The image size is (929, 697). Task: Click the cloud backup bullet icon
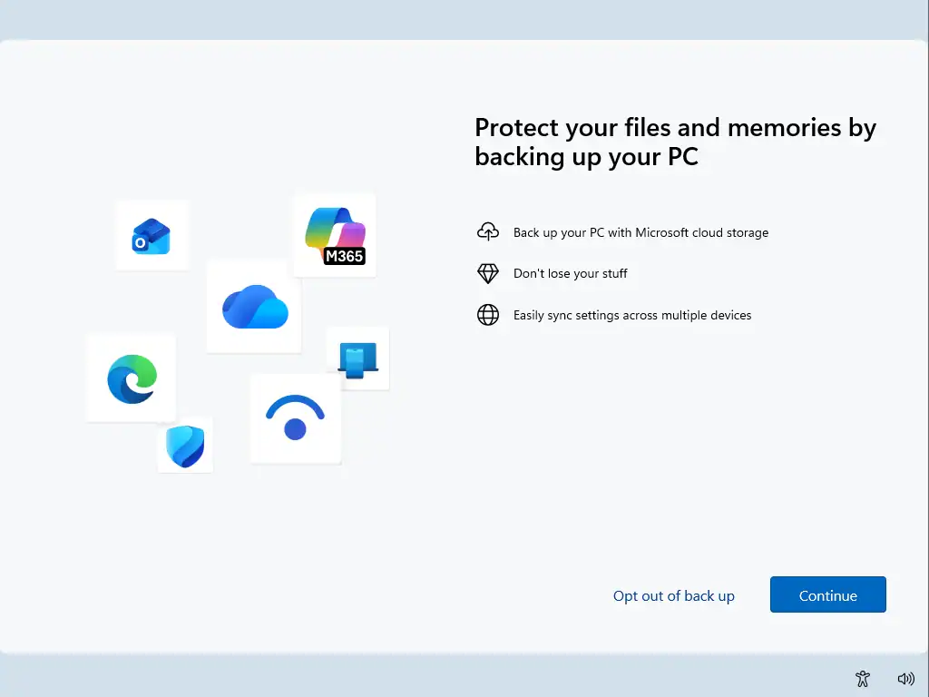(488, 231)
